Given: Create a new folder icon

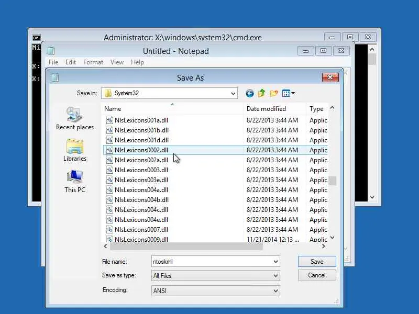Looking at the screenshot, I should [x=274, y=93].
